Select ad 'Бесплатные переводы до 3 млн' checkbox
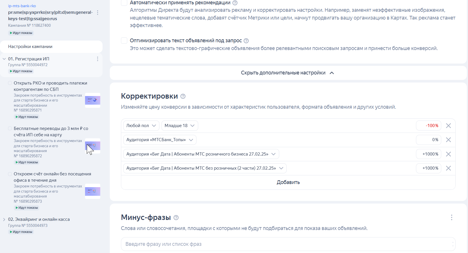This screenshot has height=253, width=468. tap(10, 129)
